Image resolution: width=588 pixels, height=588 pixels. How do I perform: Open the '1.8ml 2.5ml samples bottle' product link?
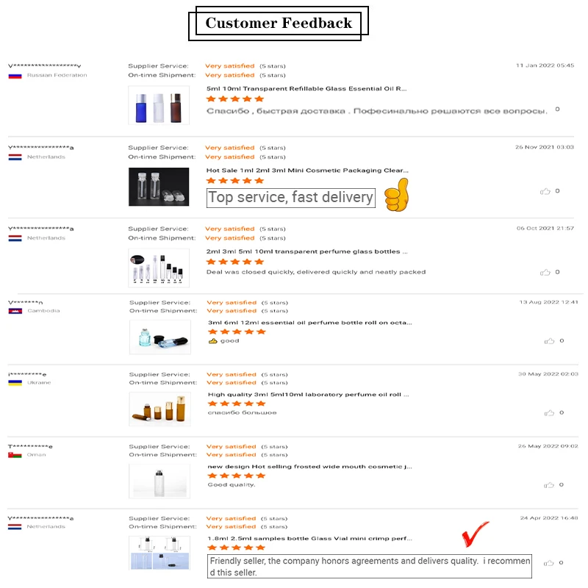[x=309, y=538]
